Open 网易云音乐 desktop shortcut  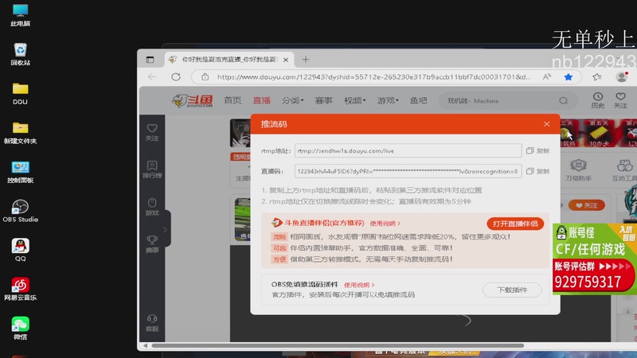21,289
